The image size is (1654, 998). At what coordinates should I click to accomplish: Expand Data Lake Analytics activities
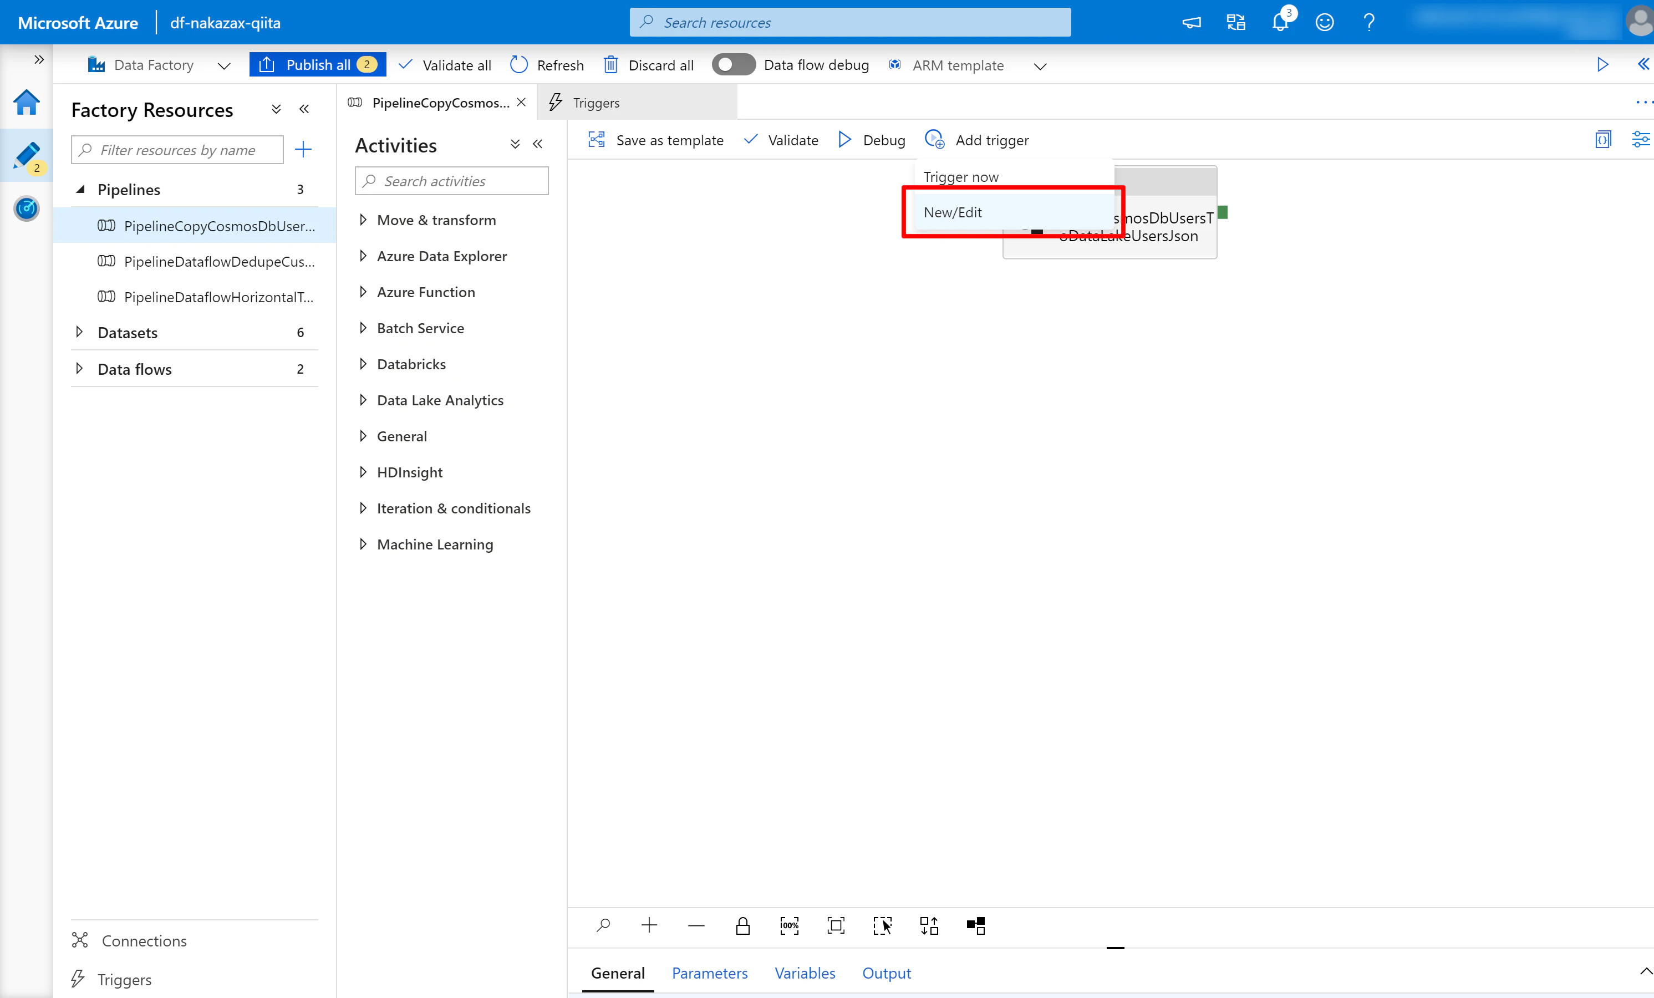point(363,400)
